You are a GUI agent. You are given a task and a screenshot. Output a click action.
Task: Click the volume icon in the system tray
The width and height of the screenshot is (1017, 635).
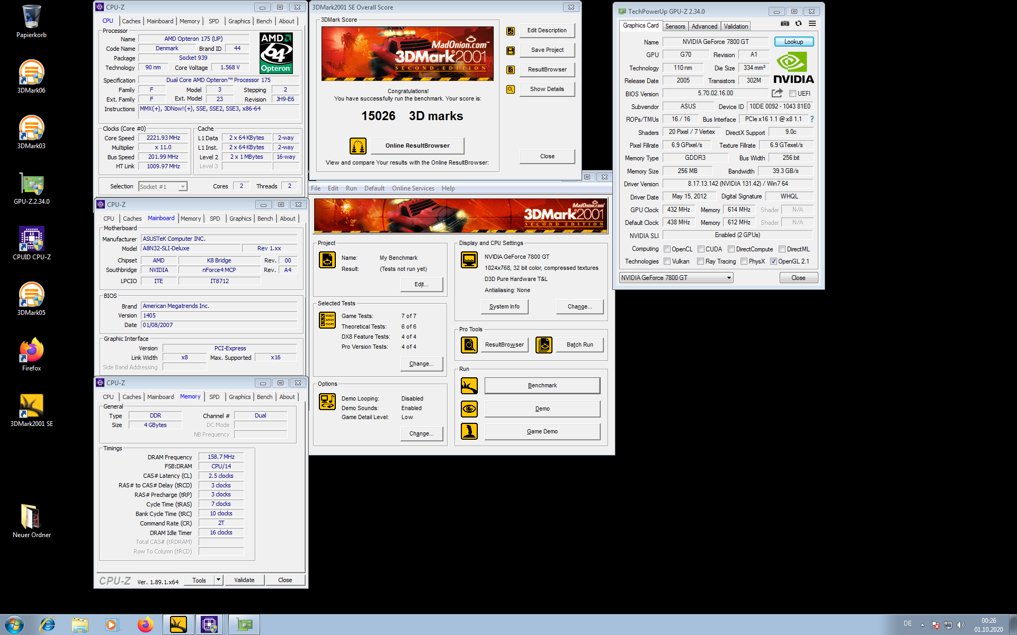point(961,625)
